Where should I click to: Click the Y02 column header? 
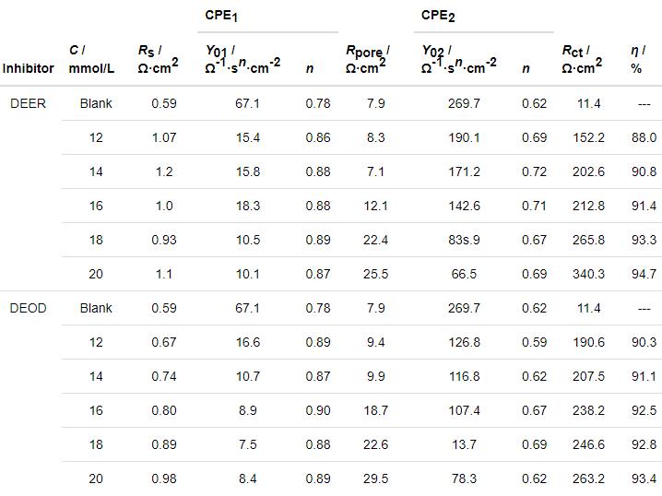point(458,59)
